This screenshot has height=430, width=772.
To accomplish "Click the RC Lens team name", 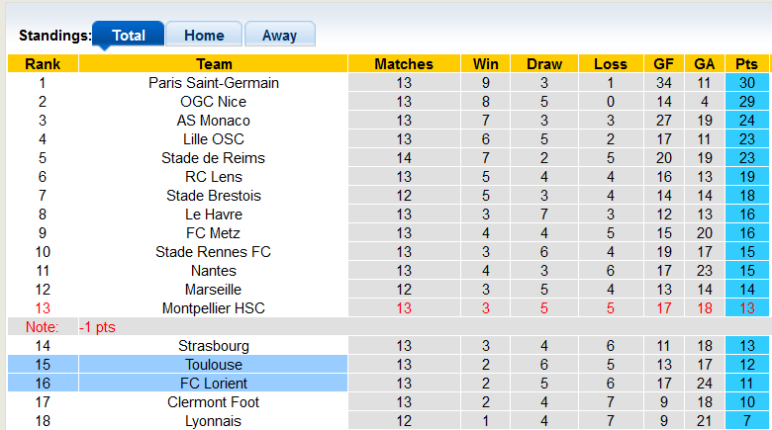I will coord(214,177).
